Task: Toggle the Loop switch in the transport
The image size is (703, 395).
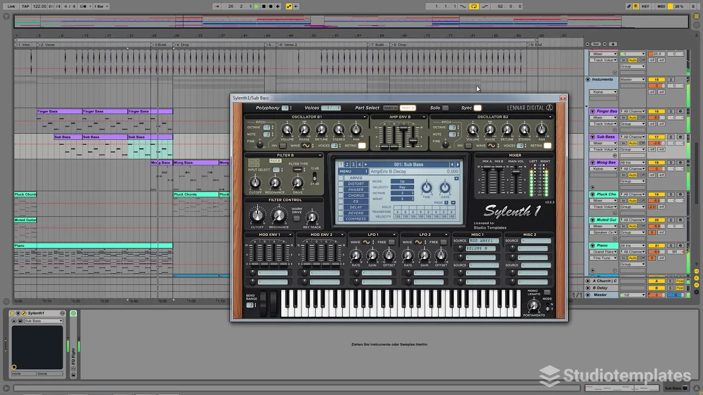Action: (474, 7)
